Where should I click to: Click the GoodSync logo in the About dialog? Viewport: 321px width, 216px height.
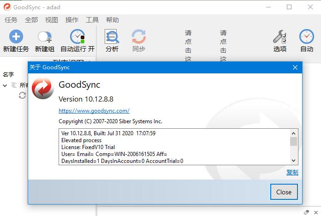42,88
